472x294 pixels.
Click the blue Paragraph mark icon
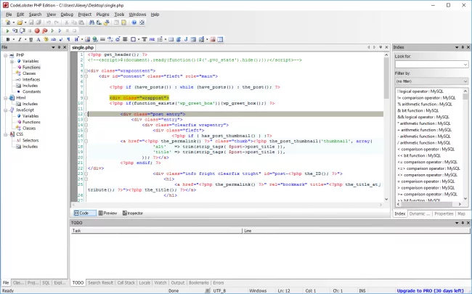click(68, 39)
